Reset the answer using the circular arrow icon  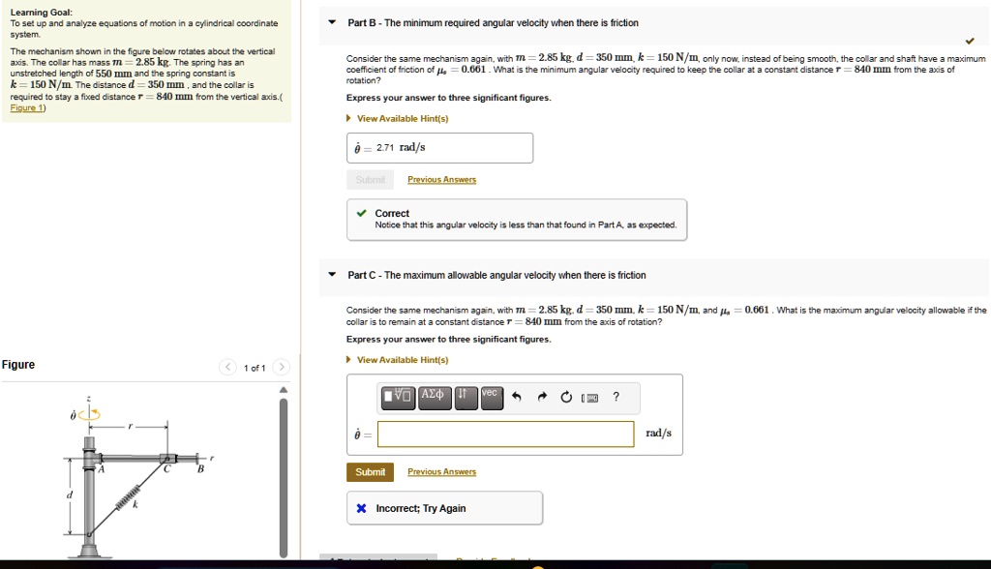point(566,397)
